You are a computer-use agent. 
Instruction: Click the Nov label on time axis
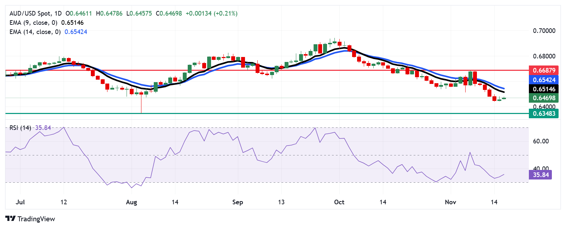(450, 202)
